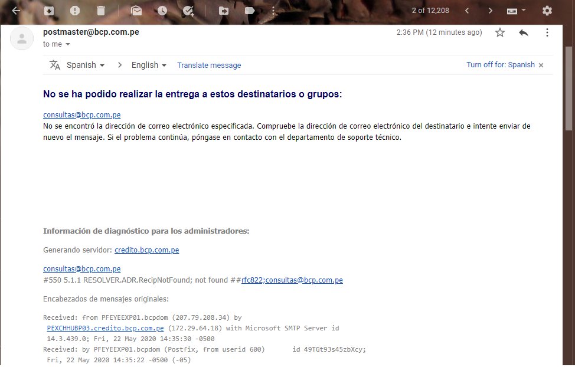Click the 2:36 PM timestamp

pyautogui.click(x=439, y=32)
